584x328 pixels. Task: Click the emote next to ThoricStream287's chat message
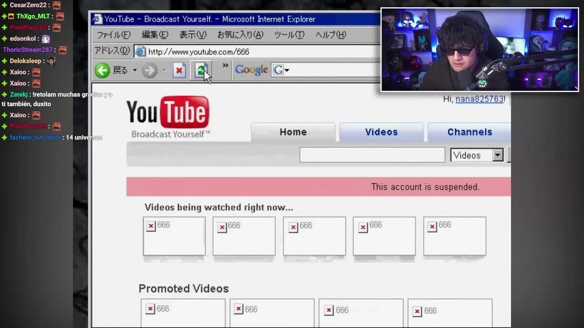click(x=63, y=50)
